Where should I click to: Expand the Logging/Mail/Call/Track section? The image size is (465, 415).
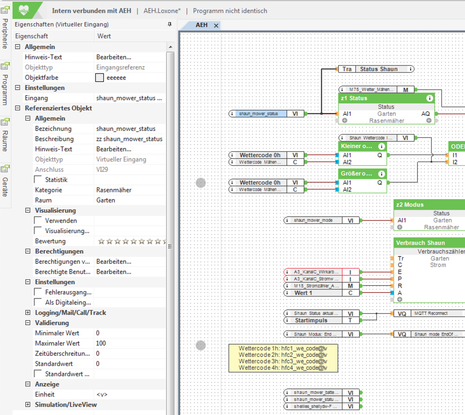[x=28, y=313]
